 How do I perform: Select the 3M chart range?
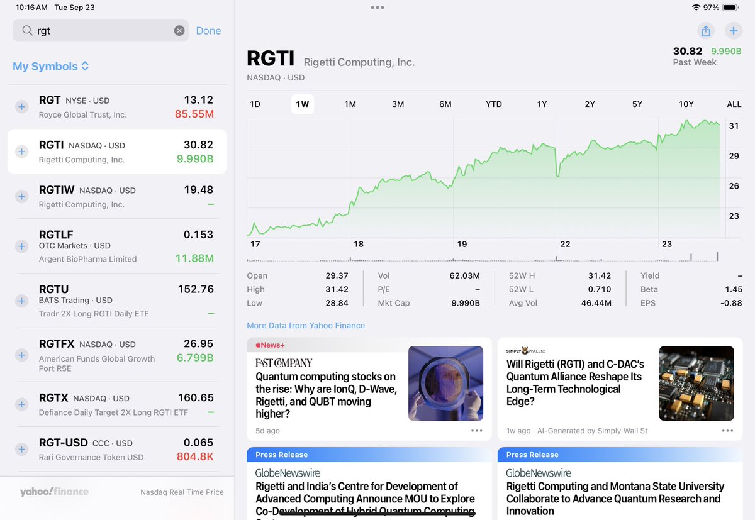click(398, 104)
